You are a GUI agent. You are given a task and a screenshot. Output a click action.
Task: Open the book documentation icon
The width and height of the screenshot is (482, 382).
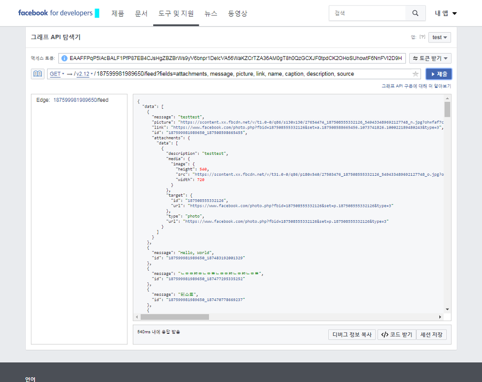pos(37,74)
